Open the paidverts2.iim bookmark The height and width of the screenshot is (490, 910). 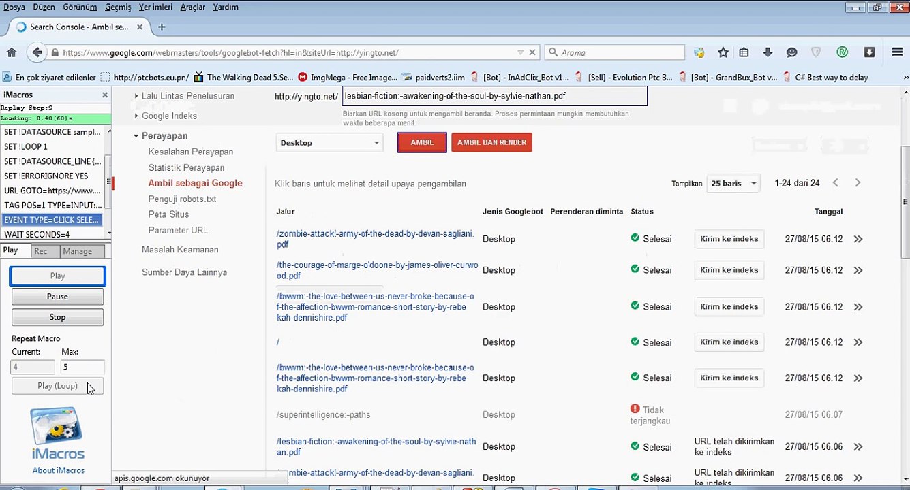click(435, 78)
